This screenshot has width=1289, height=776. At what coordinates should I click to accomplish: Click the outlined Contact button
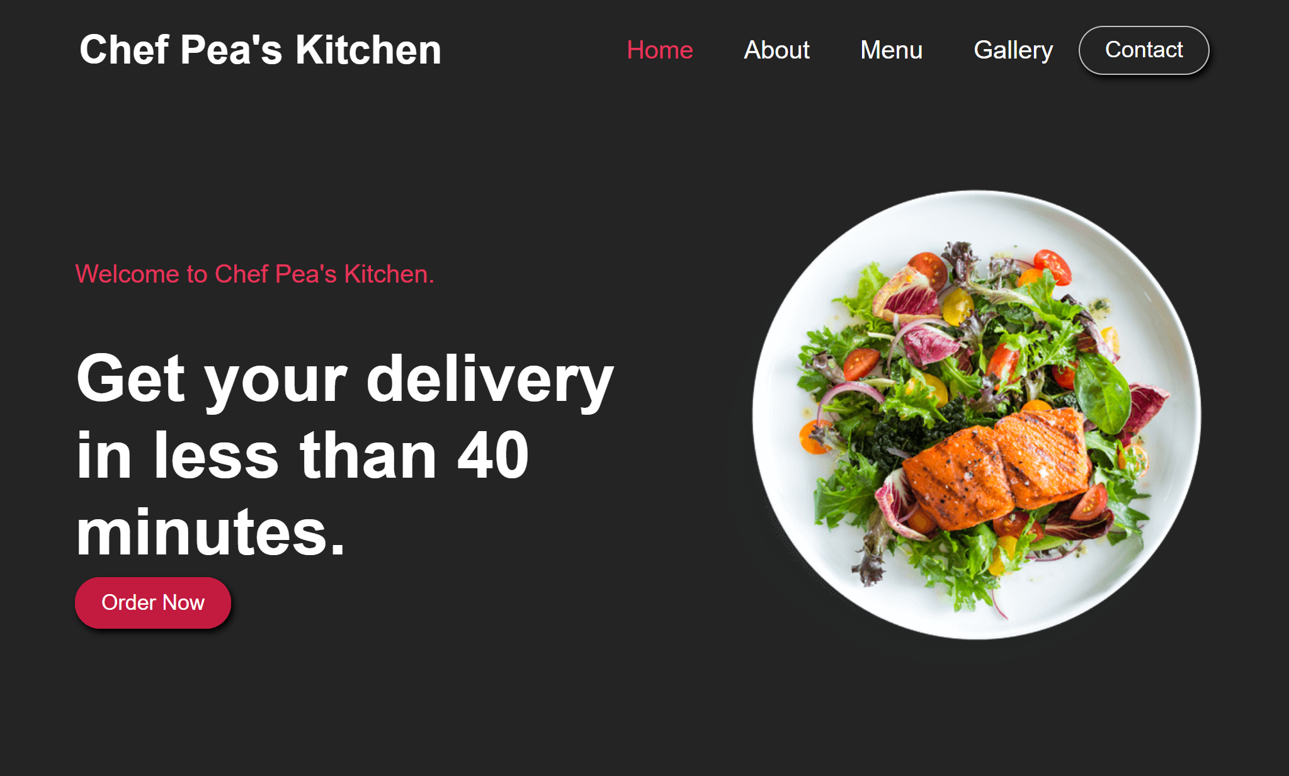tap(1144, 50)
